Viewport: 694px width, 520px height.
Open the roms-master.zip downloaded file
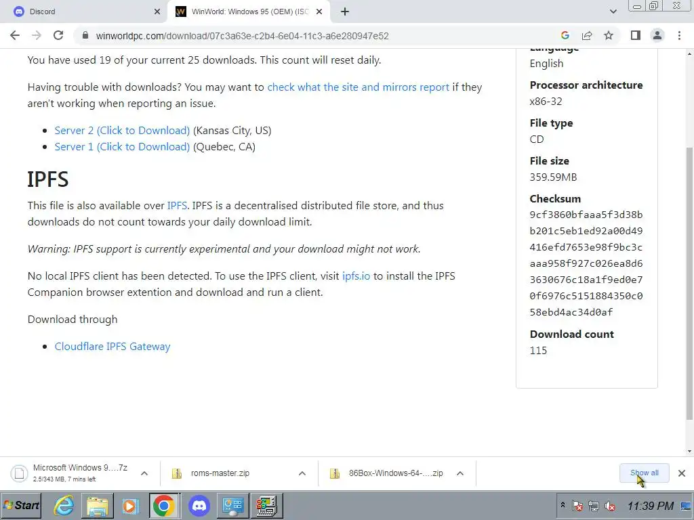220,473
